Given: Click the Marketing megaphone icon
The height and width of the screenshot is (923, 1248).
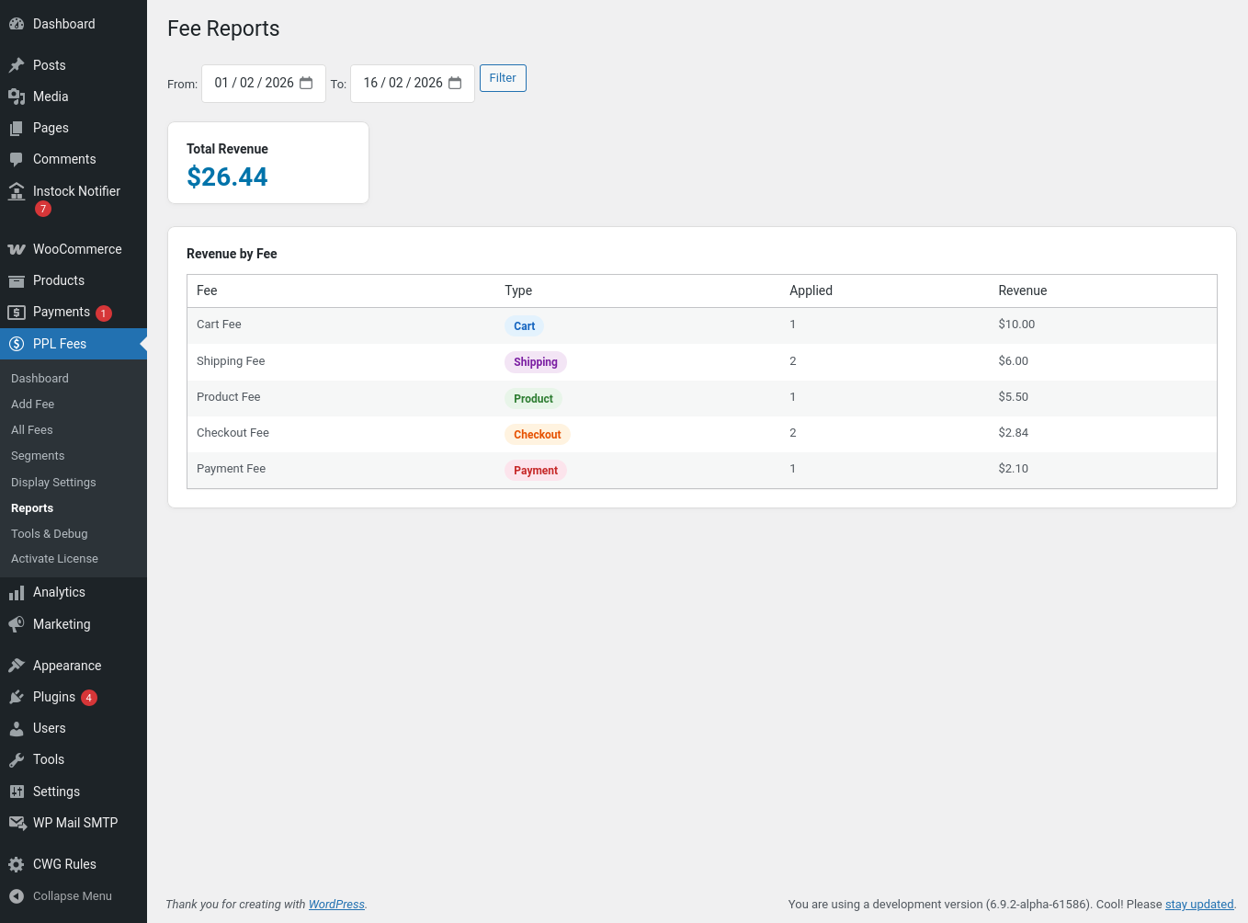Looking at the screenshot, I should pyautogui.click(x=17, y=624).
